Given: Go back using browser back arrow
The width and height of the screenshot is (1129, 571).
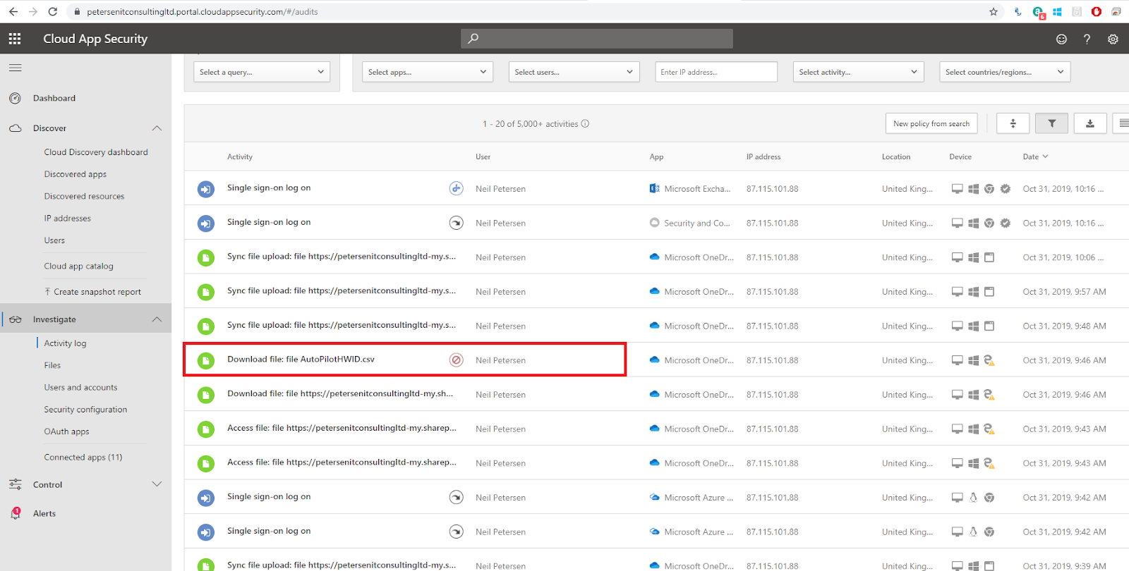Looking at the screenshot, I should click(13, 11).
